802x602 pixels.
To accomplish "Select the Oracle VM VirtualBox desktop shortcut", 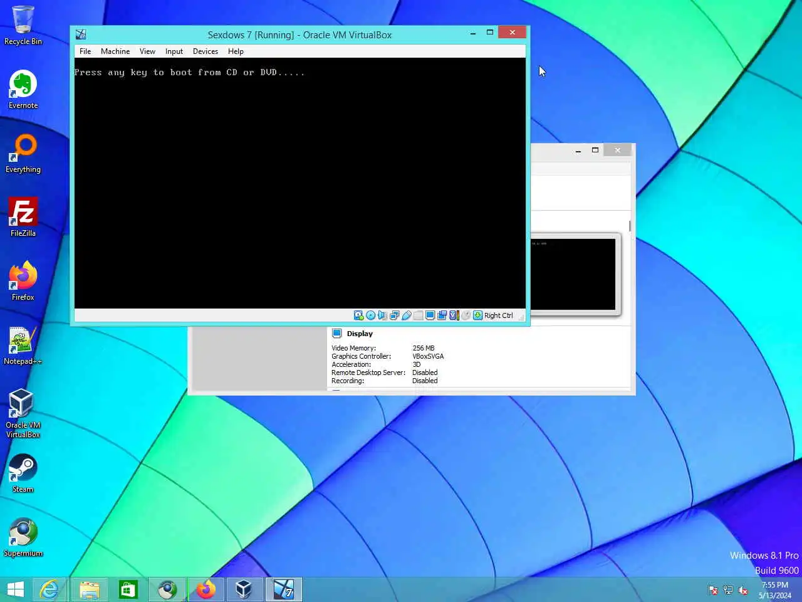I will (x=23, y=413).
